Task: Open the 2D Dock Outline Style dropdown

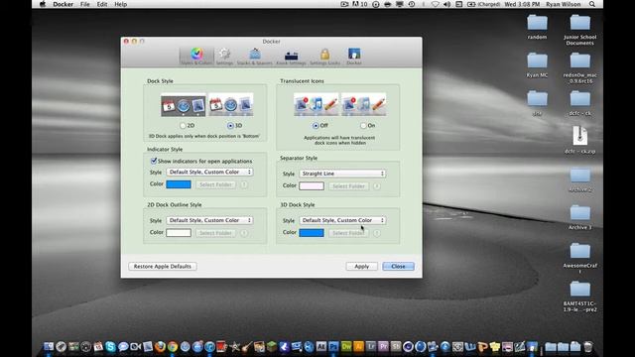Action: (x=209, y=220)
